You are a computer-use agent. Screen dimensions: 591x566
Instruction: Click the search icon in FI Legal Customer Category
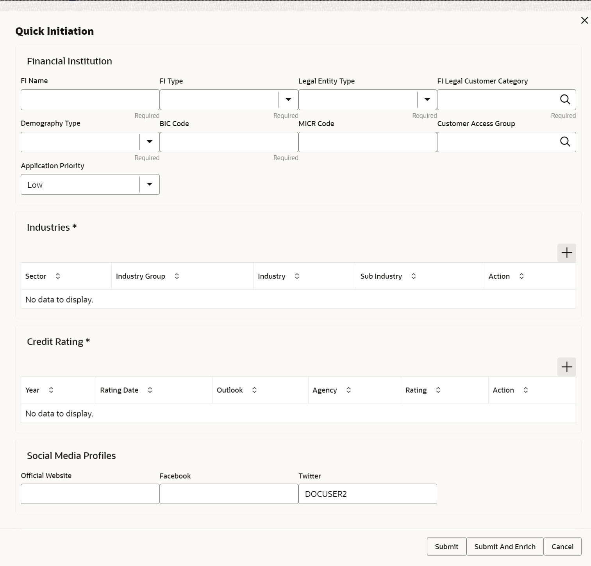point(565,100)
